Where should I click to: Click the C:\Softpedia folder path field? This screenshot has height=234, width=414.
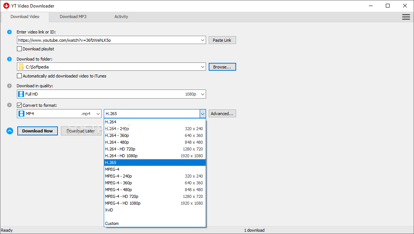(x=112, y=67)
